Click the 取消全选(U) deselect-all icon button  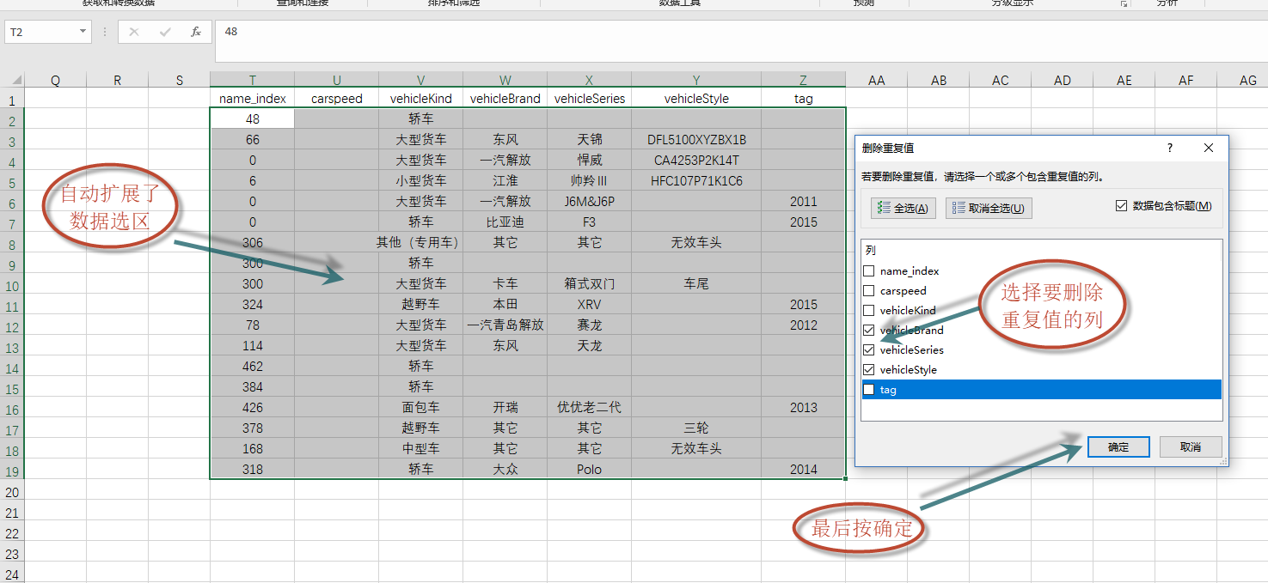[x=988, y=208]
